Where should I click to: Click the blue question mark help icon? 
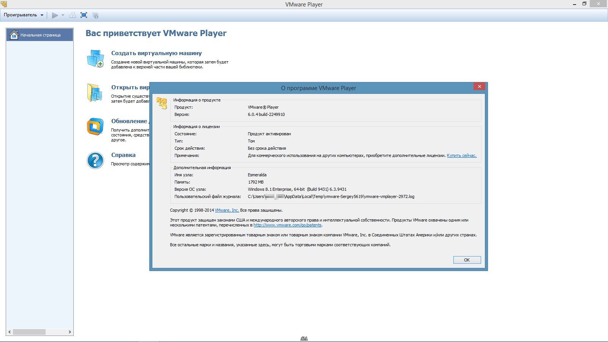(95, 160)
